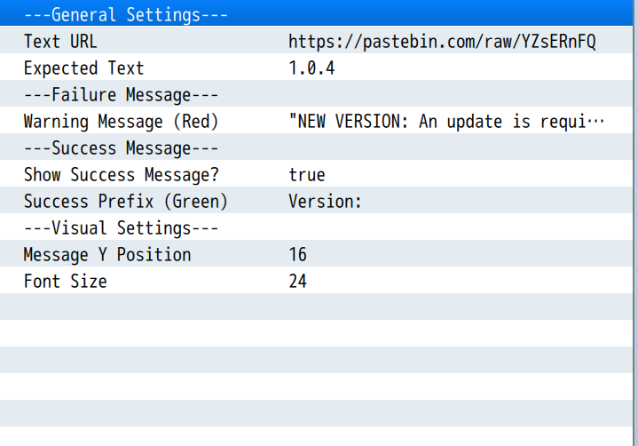Click the blank cell beside Failure Message header
Image resolution: width=638 pixels, height=446 pixels.
(x=444, y=95)
